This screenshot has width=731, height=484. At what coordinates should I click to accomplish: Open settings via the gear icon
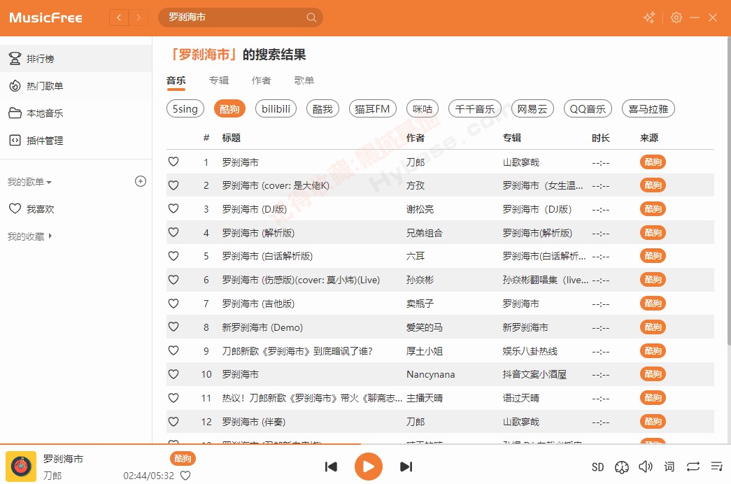point(676,17)
